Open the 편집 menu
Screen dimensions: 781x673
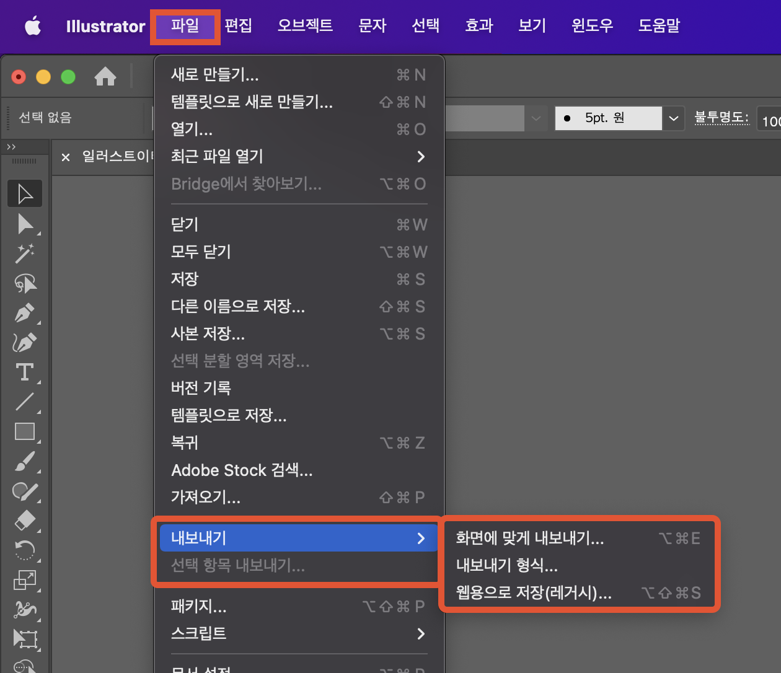[x=238, y=26]
